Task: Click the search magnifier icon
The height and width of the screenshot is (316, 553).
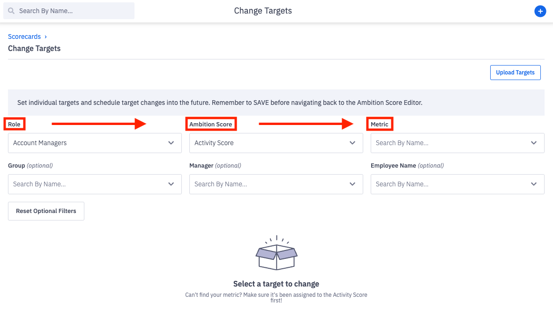Action: (x=11, y=11)
